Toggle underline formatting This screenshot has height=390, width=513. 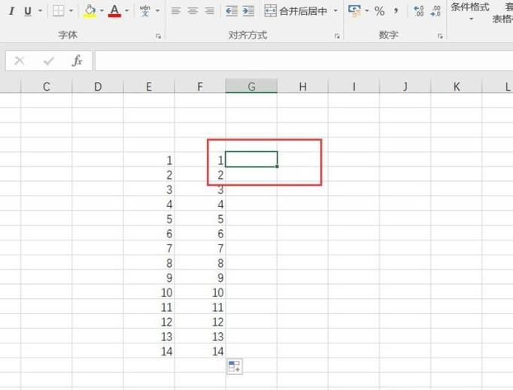click(x=28, y=11)
